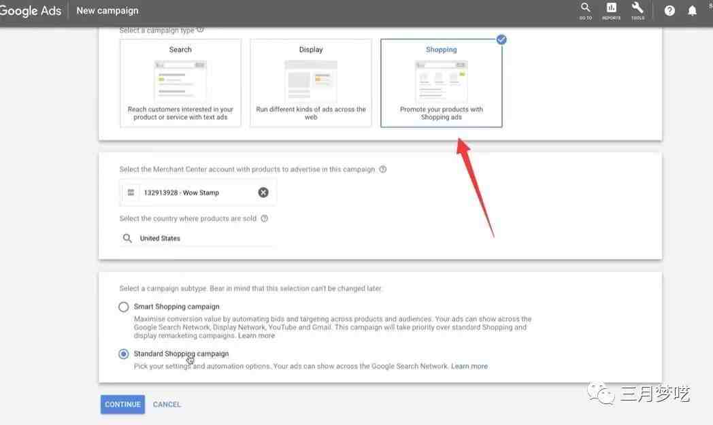Click the country search magnifier icon
This screenshot has height=425, width=713.
pos(127,238)
